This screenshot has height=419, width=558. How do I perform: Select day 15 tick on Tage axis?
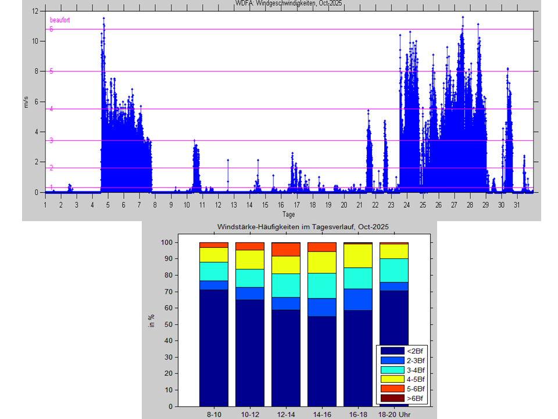265,205
